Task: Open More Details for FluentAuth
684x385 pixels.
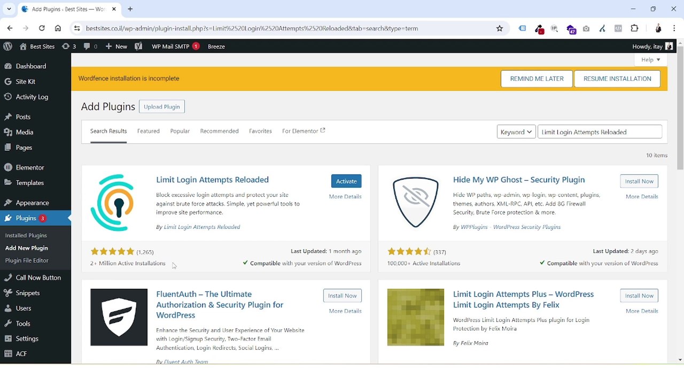Action: [345, 311]
